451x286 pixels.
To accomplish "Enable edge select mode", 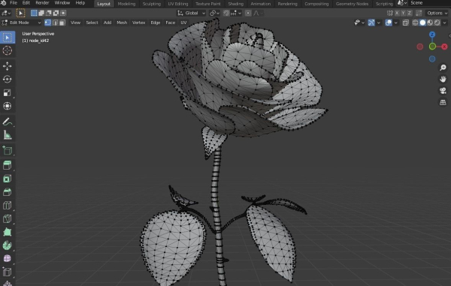I will pyautogui.click(x=55, y=23).
